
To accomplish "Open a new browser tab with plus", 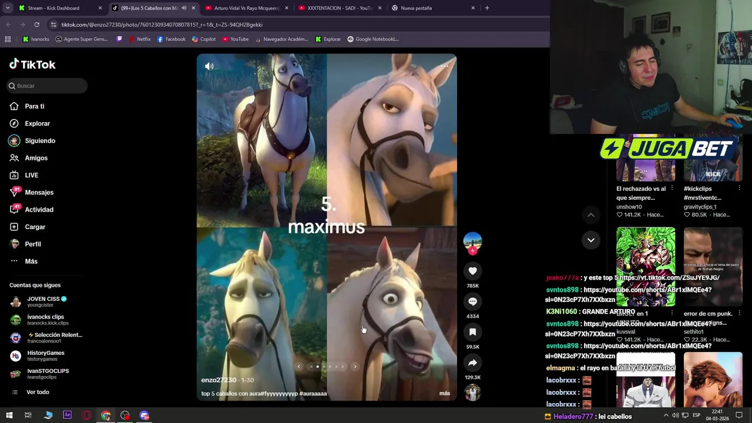I will click(x=487, y=8).
